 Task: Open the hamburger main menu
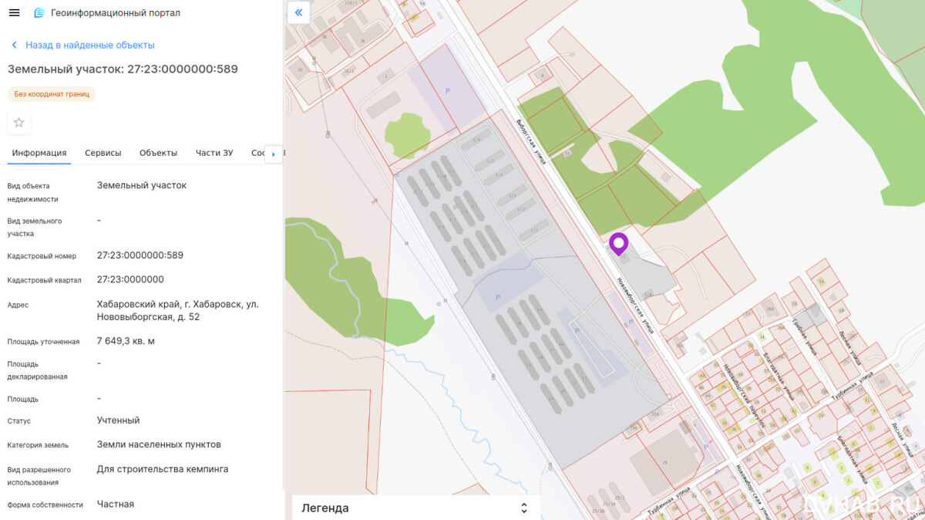pos(14,13)
